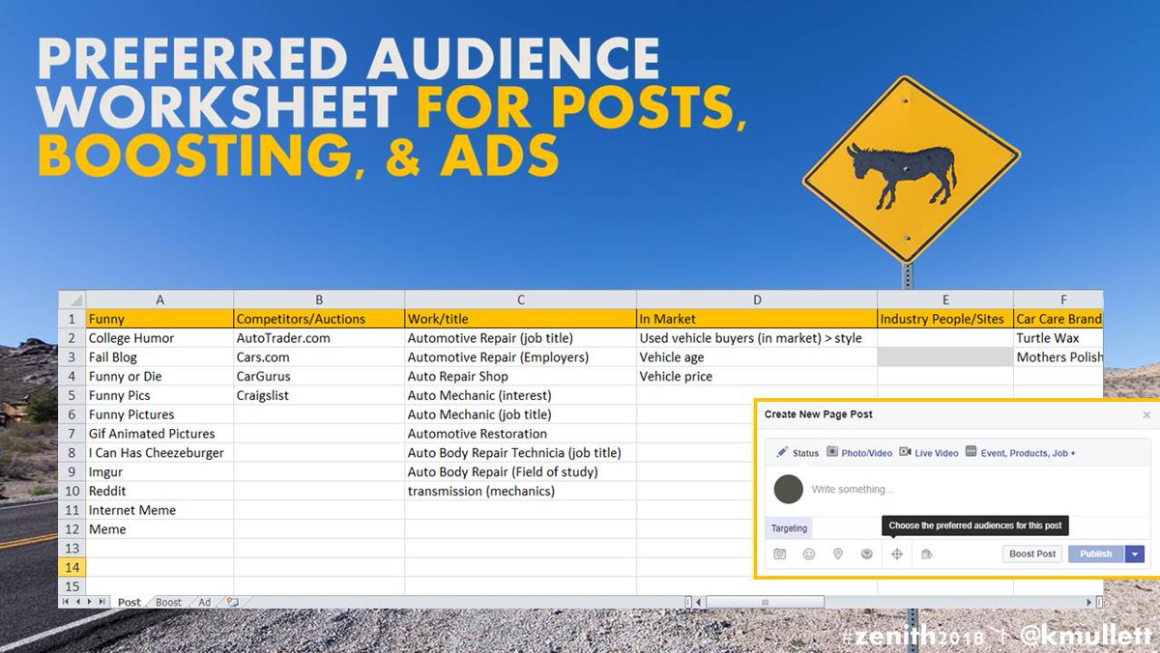Click the Vehicle price cell
Viewport: 1160px width, 653px height.
[757, 377]
